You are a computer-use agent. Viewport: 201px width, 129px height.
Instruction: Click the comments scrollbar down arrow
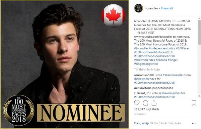pos(199,96)
